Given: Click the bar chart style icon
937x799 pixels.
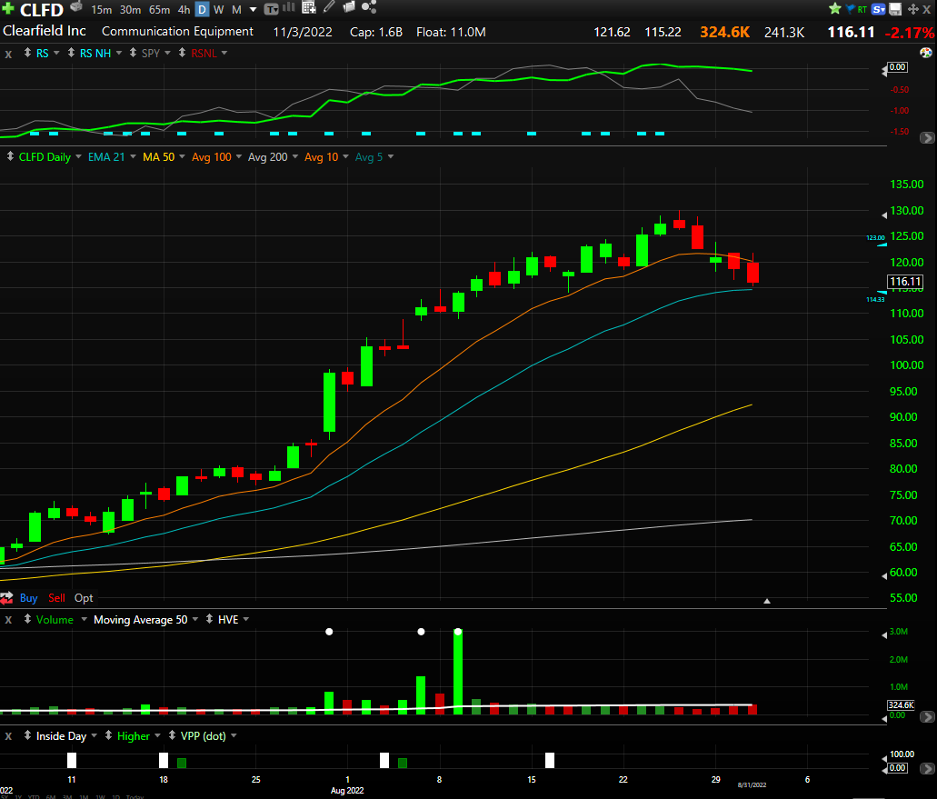Looking at the screenshot, I should point(289,8).
